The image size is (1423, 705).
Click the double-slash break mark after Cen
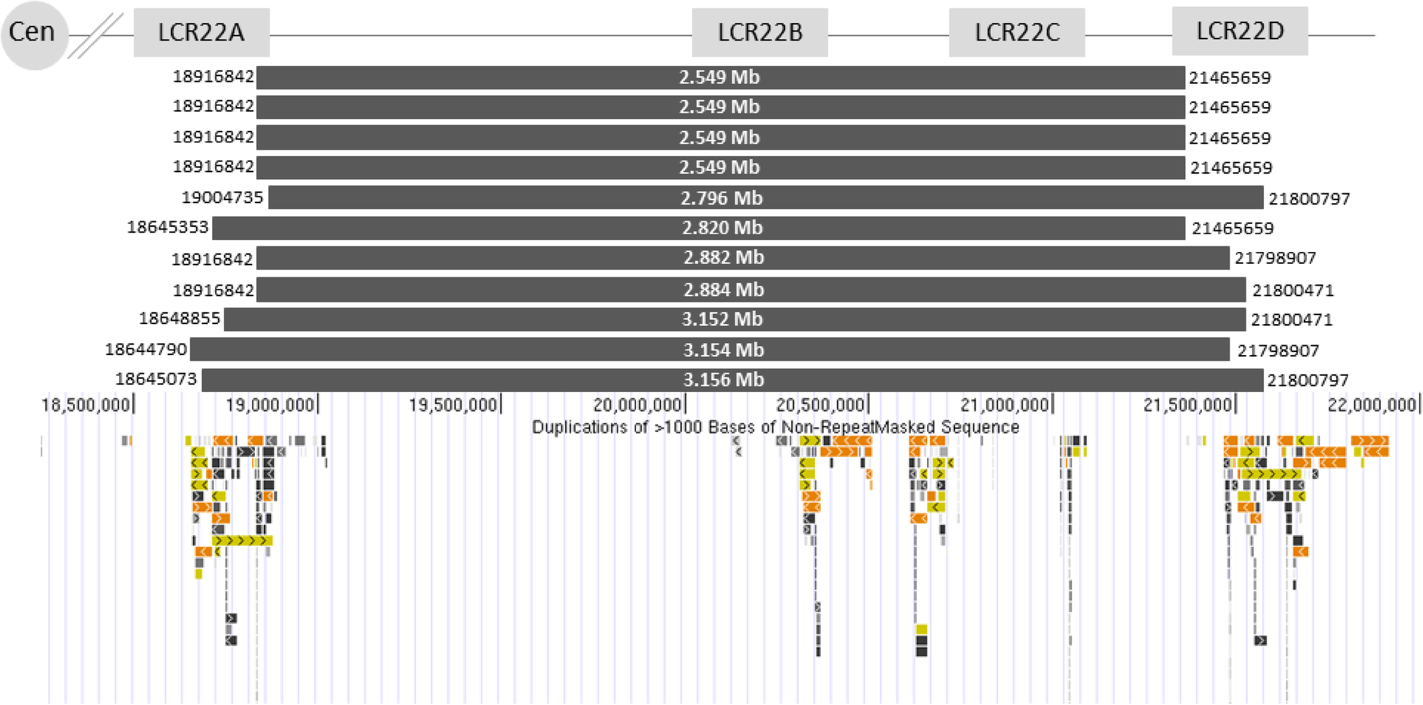[x=96, y=35]
